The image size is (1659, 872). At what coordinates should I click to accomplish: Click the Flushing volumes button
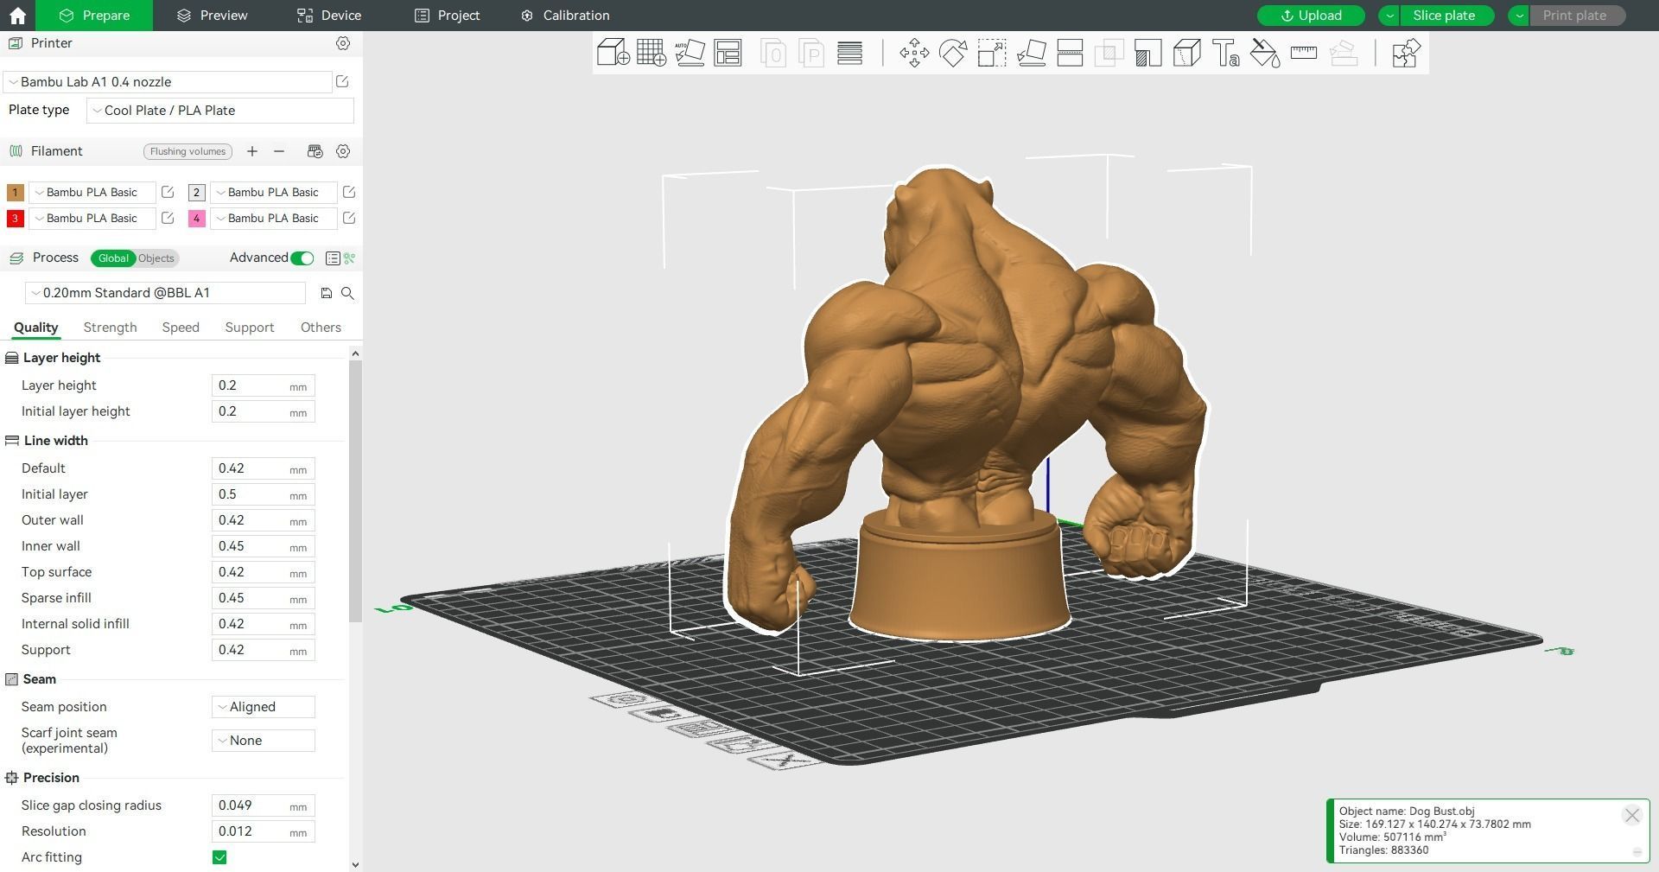pyautogui.click(x=188, y=151)
